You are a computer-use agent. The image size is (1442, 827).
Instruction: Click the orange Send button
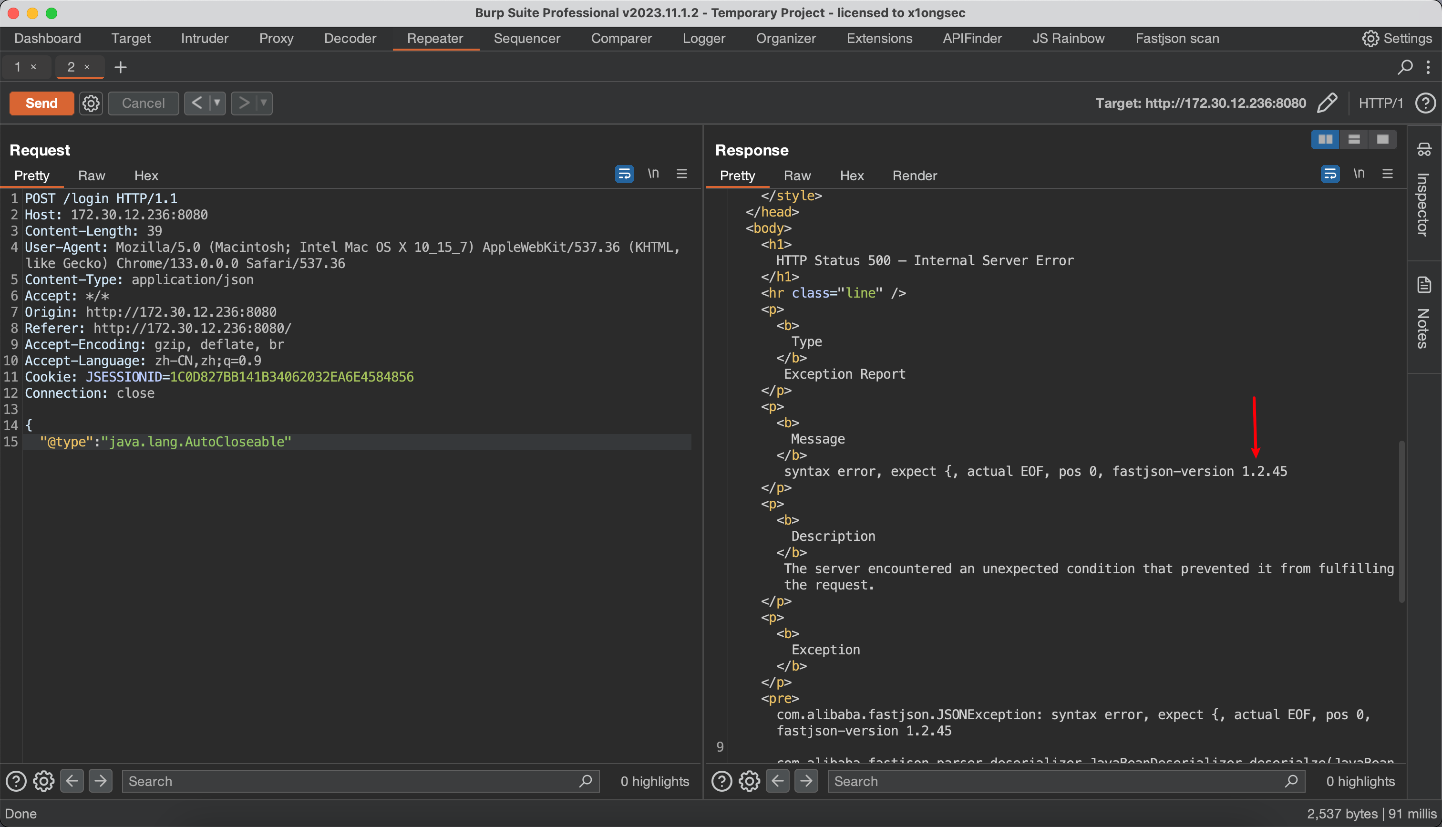click(41, 103)
